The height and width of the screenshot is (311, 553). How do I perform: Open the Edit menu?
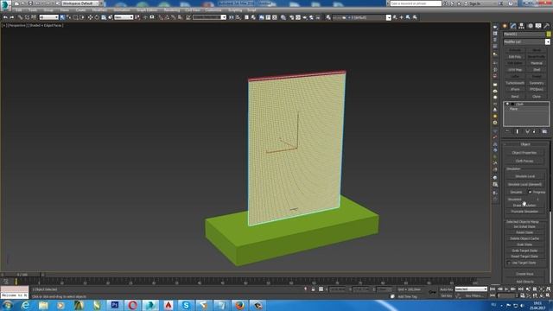point(19,10)
